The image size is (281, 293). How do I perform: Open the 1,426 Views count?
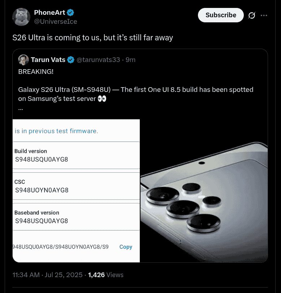click(x=106, y=275)
